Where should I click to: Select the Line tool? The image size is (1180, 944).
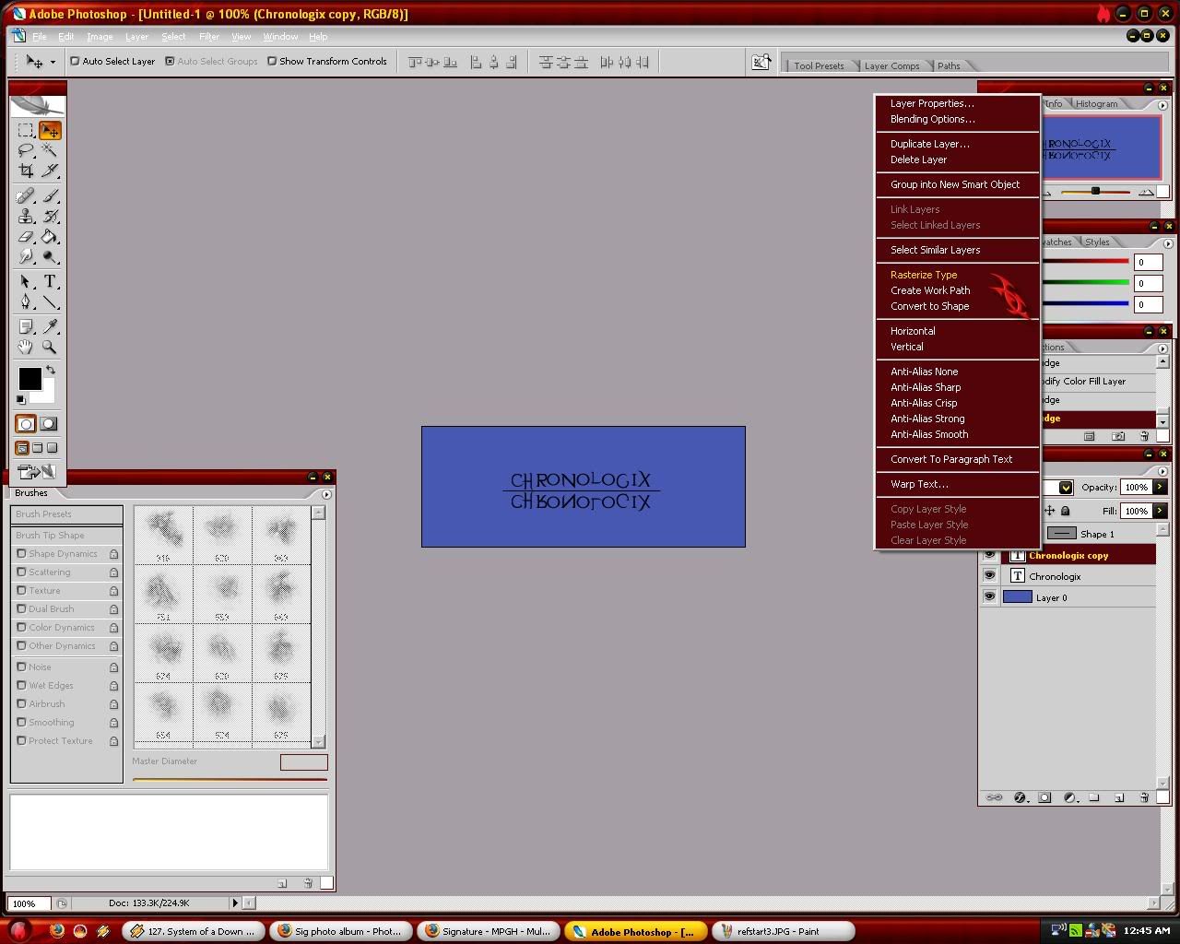[x=50, y=301]
